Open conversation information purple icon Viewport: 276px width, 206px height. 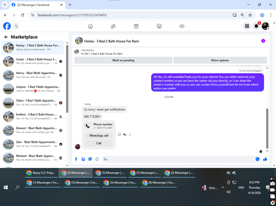[263, 41]
